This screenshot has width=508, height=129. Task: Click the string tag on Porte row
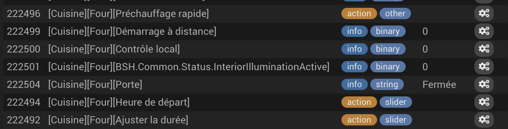pyautogui.click(x=387, y=84)
